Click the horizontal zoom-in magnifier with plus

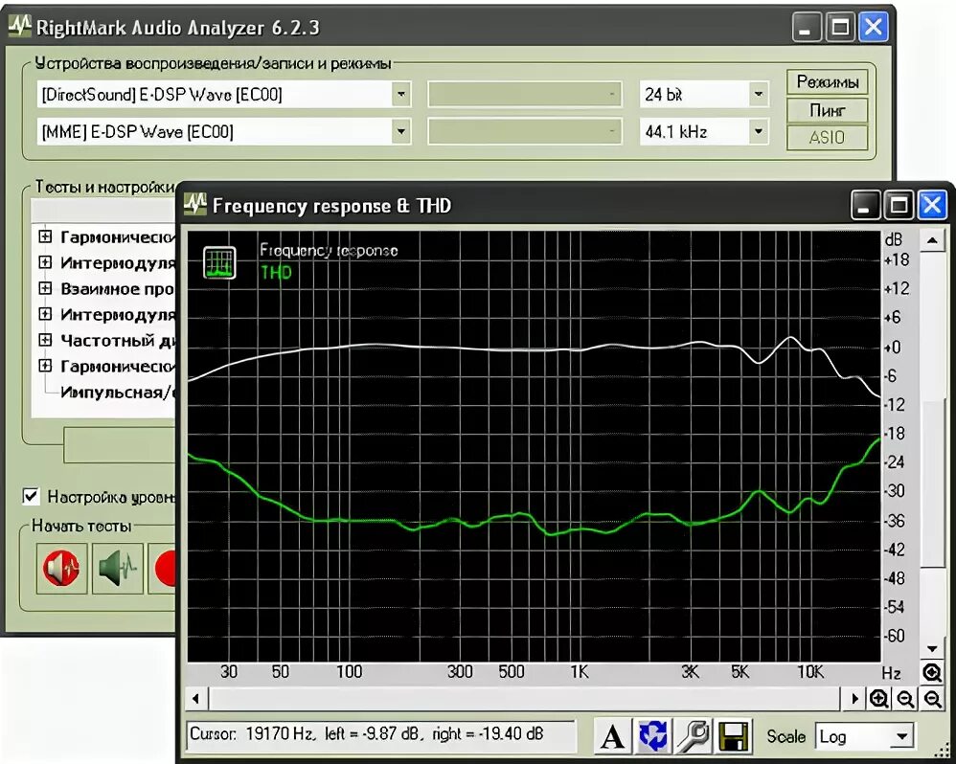point(878,699)
